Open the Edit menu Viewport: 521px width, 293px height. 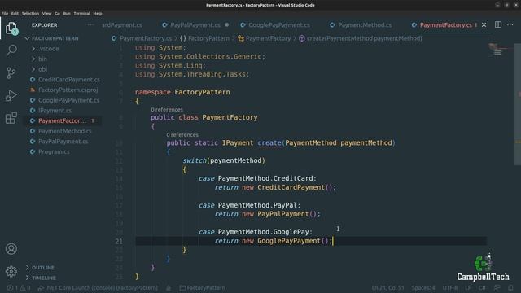coord(15,14)
